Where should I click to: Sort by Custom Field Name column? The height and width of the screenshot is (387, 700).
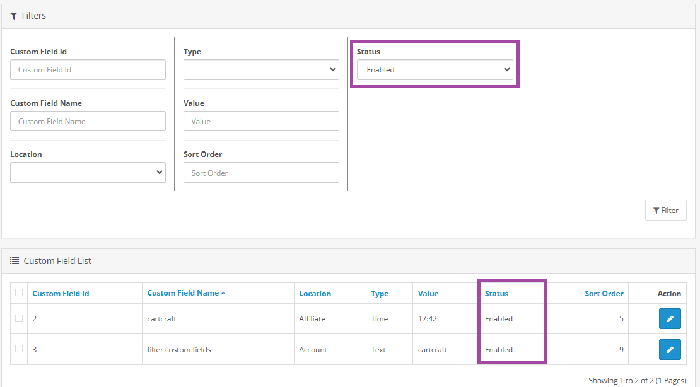(x=183, y=293)
